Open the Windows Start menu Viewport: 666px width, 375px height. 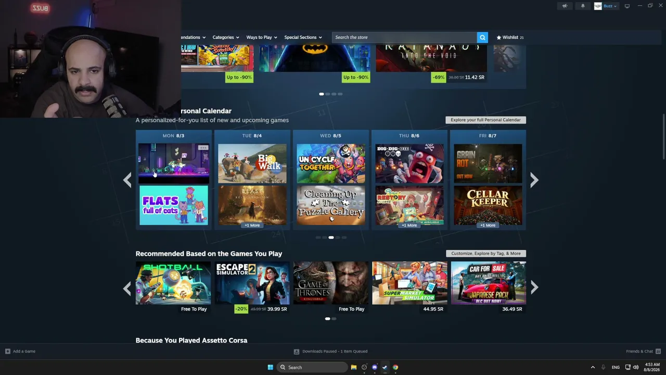270,367
